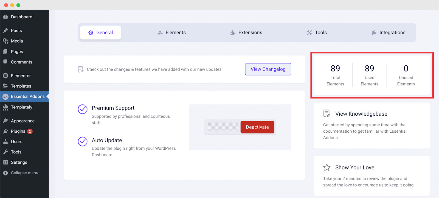Click the Templately cloud icon
This screenshot has width=439, height=198.
(x=5, y=107)
